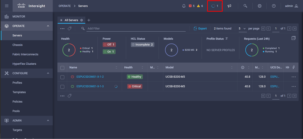Open MONITOR in the sidebar

(x=27, y=16)
